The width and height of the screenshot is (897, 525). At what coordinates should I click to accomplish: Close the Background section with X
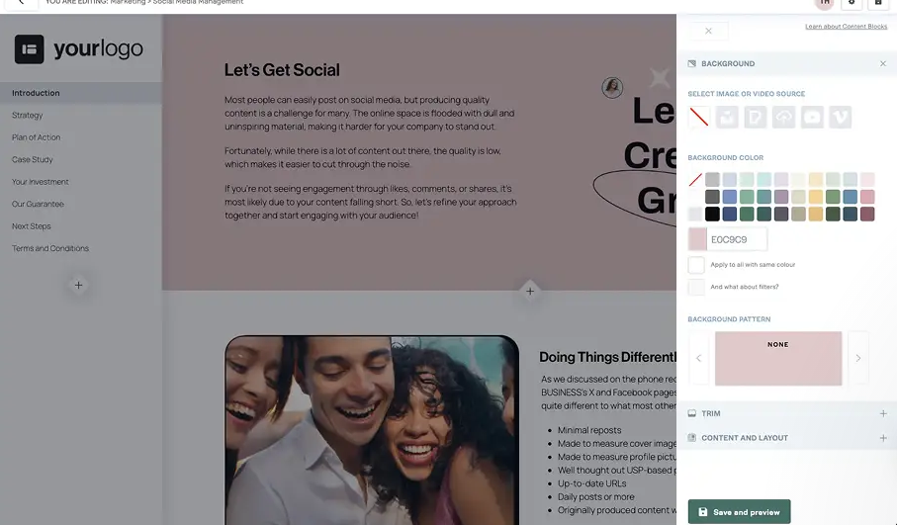pyautogui.click(x=883, y=63)
